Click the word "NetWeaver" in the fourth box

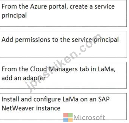[x=18, y=108]
